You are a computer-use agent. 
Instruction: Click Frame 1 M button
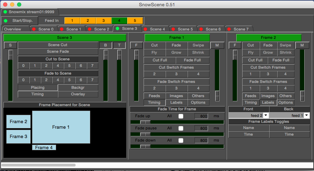217,45
